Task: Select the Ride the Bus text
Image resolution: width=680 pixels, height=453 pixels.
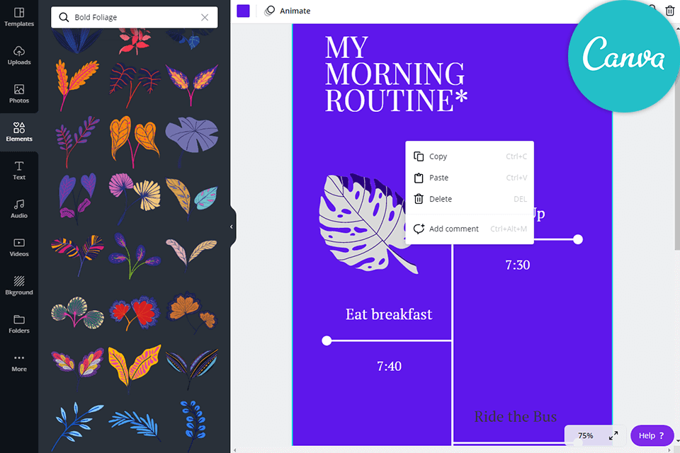Action: [x=515, y=417]
